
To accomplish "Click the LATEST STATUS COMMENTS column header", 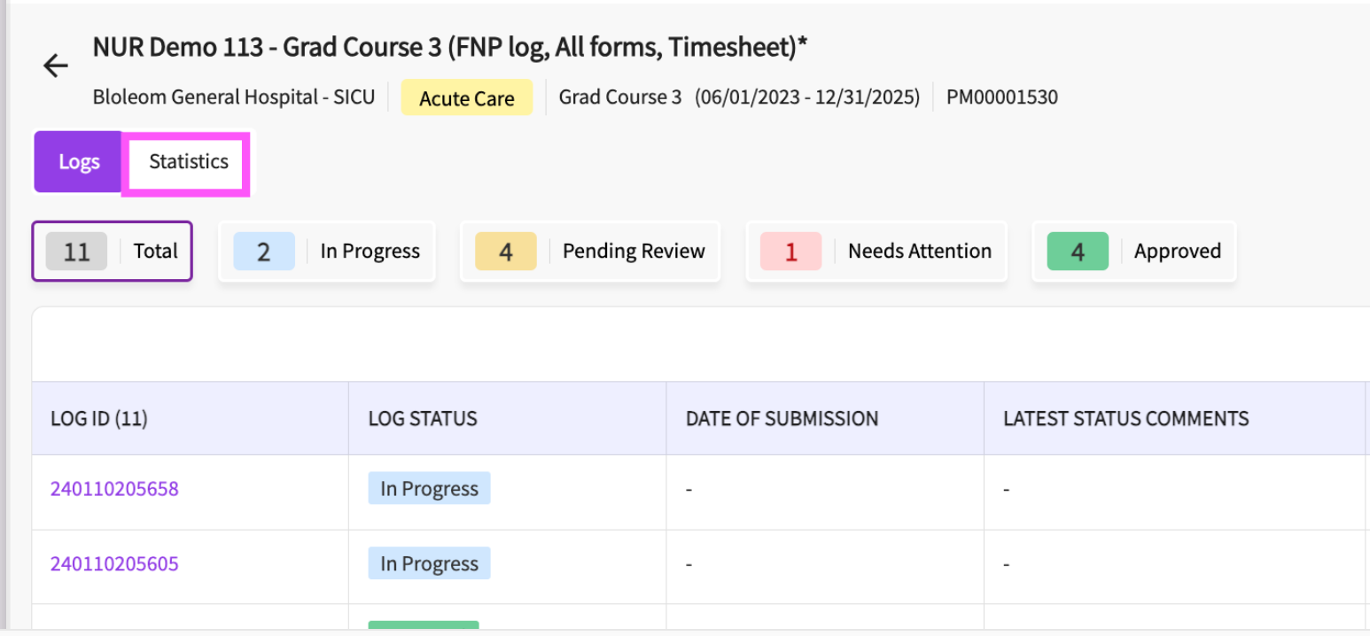I will coord(1125,419).
